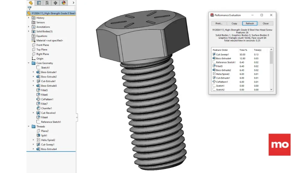
Task: Expand the Cut-Extrude1 feature
Action: (33, 81)
